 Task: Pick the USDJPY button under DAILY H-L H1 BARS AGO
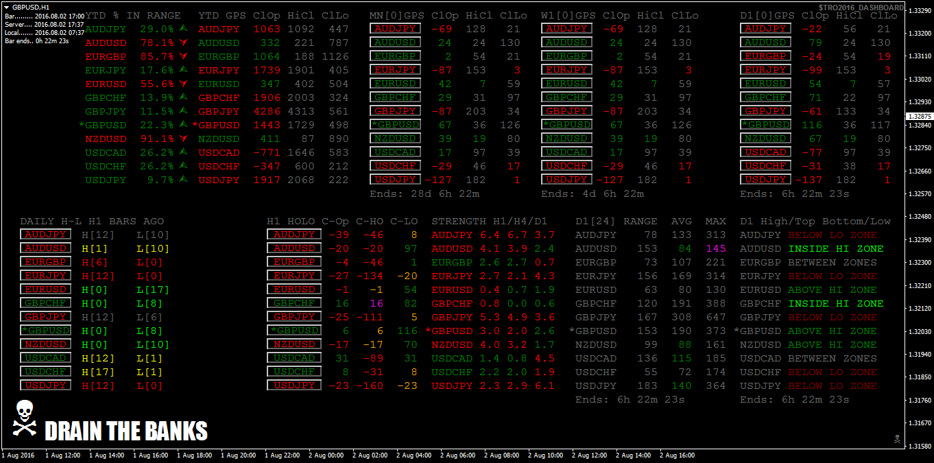[45, 385]
